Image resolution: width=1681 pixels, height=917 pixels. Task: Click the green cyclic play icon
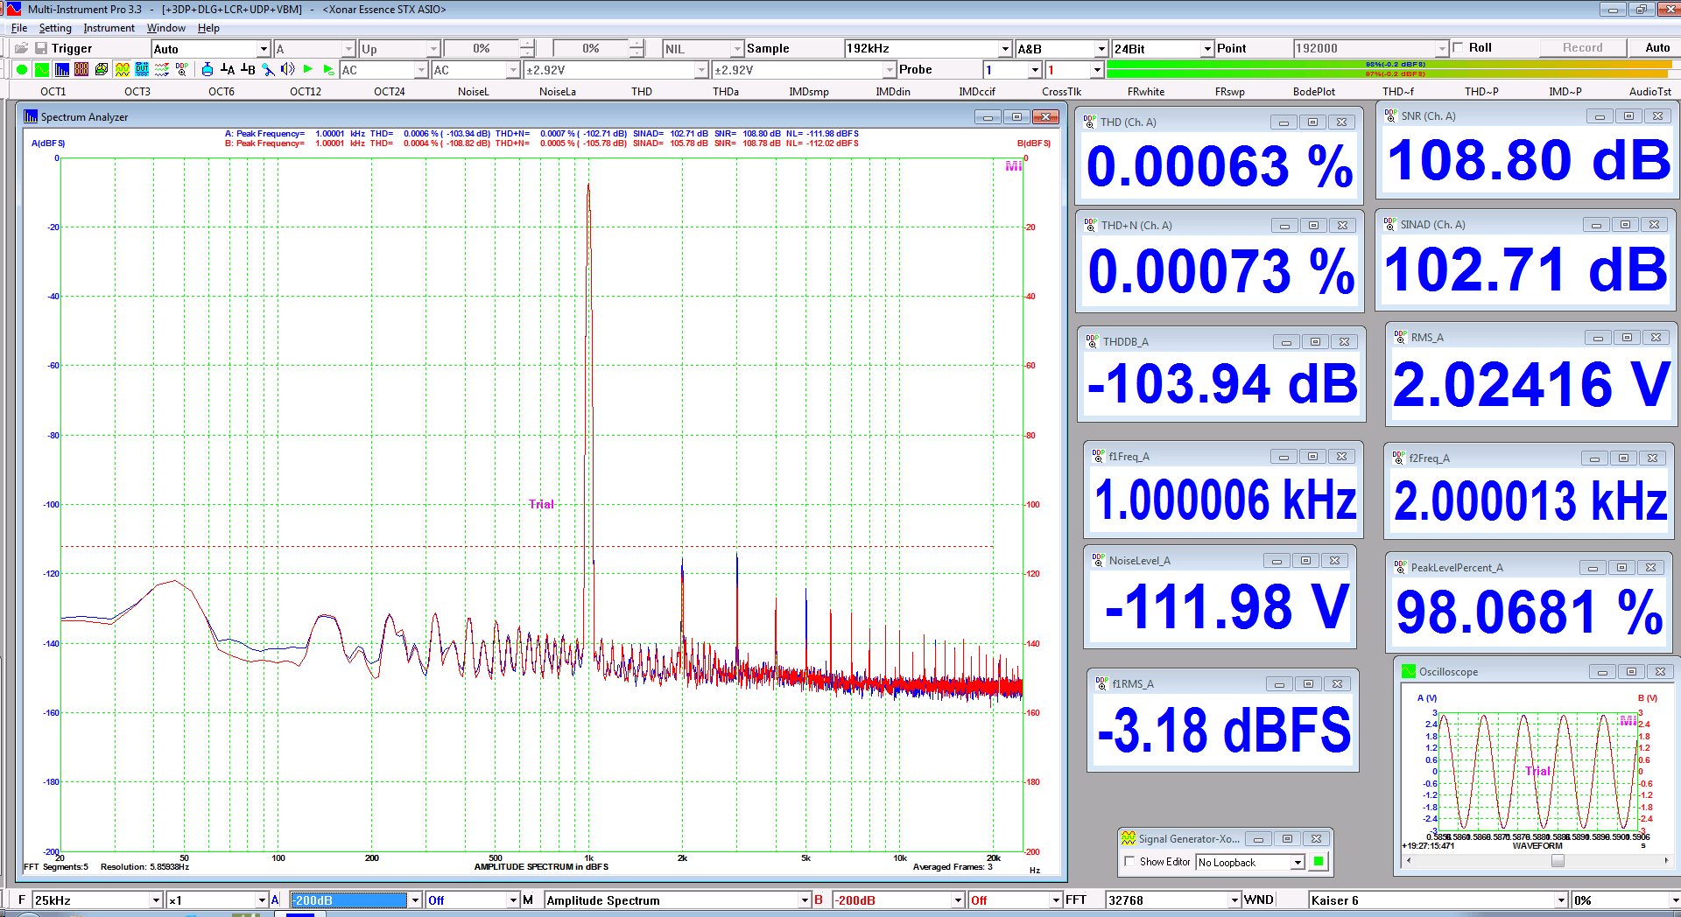tap(328, 69)
